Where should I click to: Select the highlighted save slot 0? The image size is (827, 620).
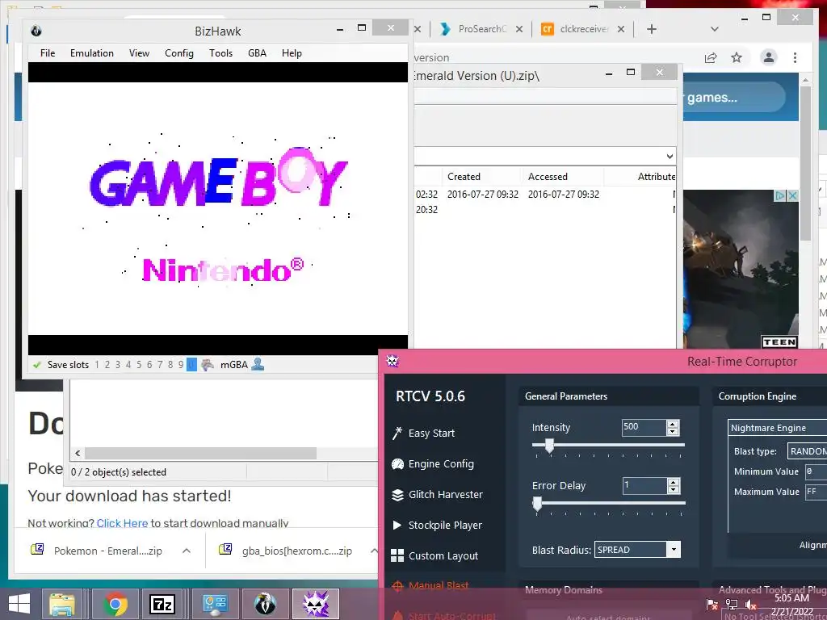click(191, 365)
